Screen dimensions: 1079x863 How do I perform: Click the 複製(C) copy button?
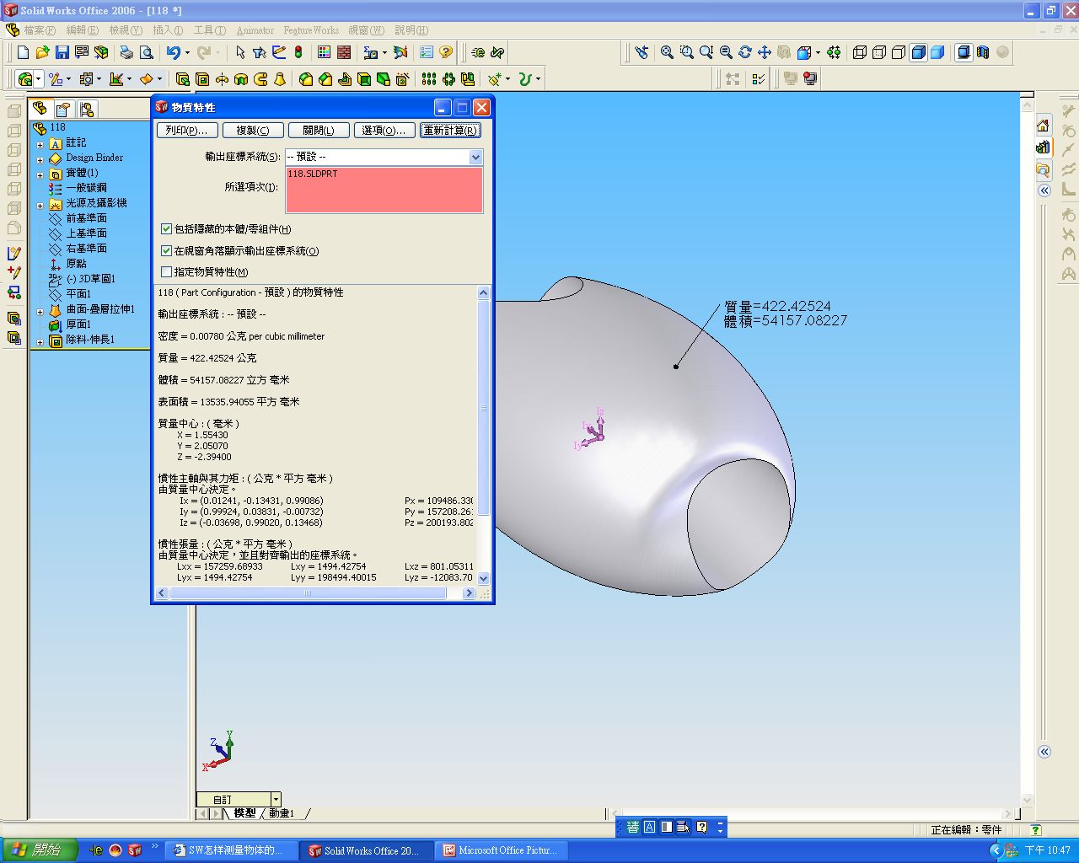click(x=253, y=130)
